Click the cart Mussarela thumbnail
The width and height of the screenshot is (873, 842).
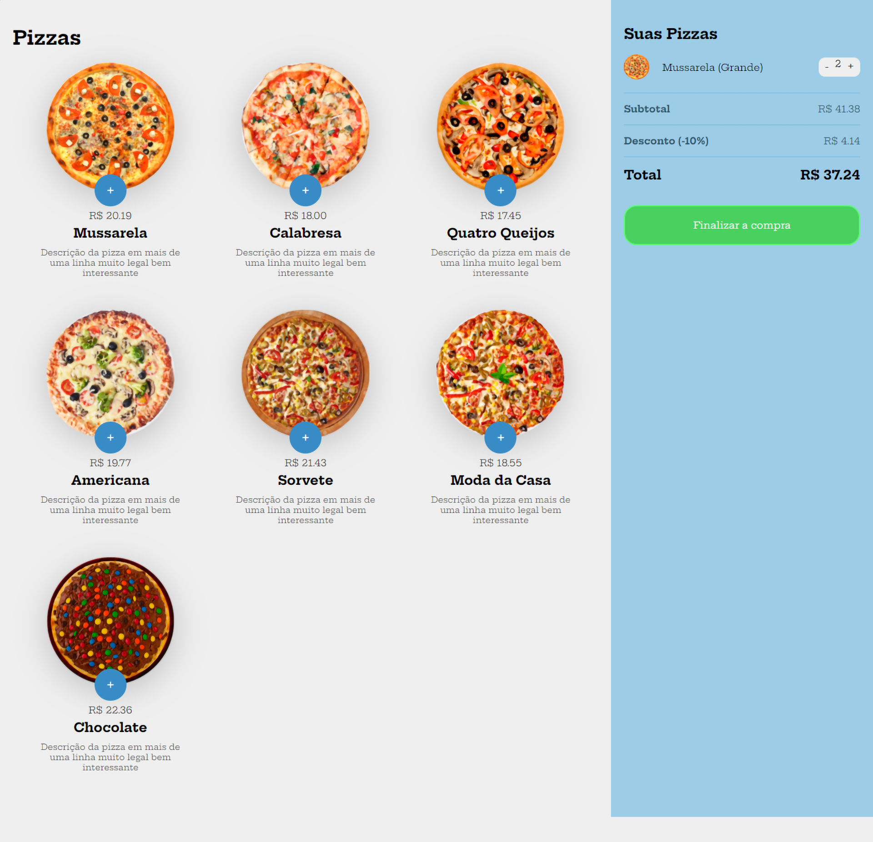click(x=637, y=67)
